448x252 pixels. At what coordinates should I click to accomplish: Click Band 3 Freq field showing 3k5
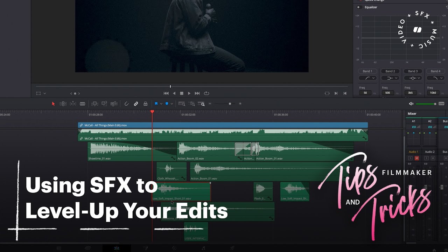[x=411, y=93]
